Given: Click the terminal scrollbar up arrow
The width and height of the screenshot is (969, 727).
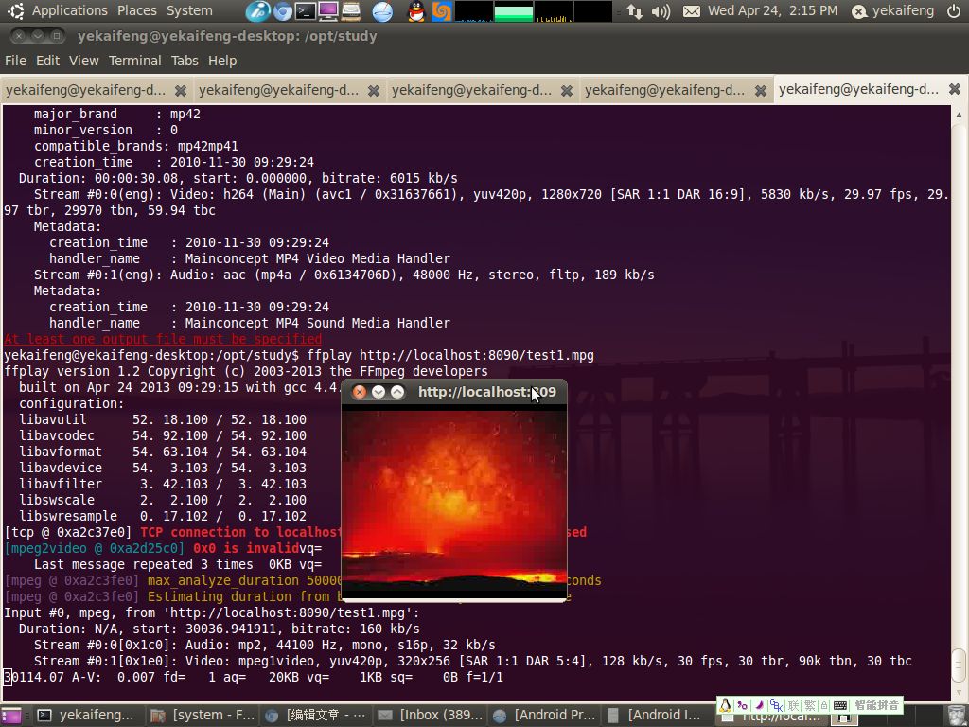Looking at the screenshot, I should pyautogui.click(x=960, y=115).
